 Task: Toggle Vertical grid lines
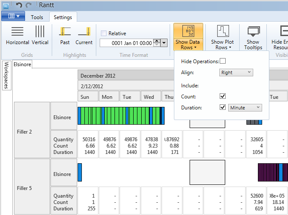click(x=40, y=35)
